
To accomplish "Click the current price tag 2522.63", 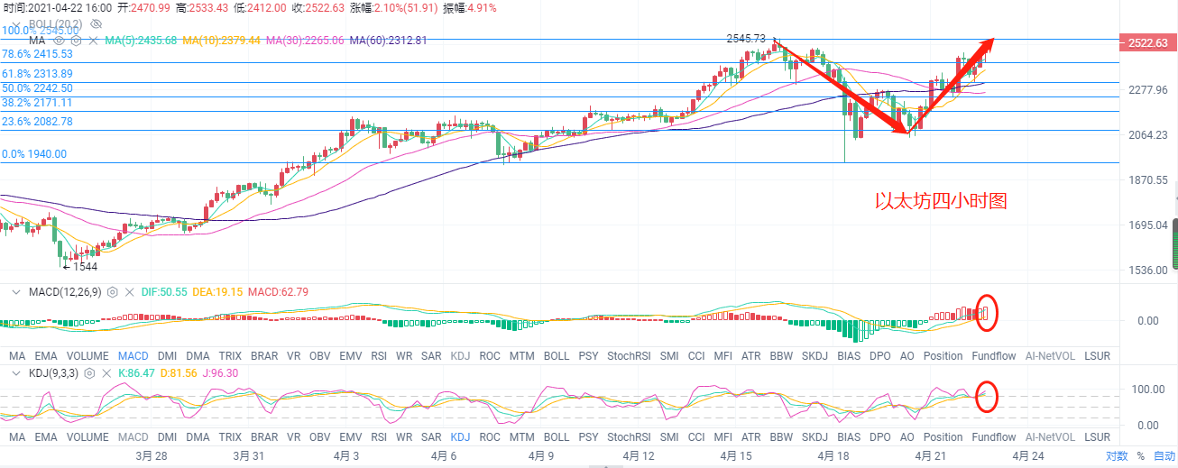I will pos(1147,42).
